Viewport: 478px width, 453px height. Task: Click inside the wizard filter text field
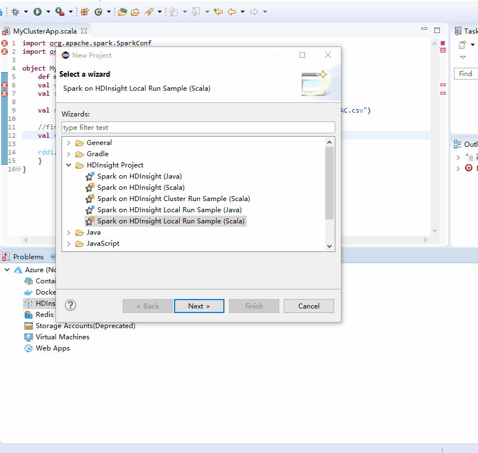(196, 127)
